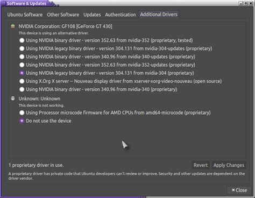Close the Software & Updates dialog

tap(239, 190)
